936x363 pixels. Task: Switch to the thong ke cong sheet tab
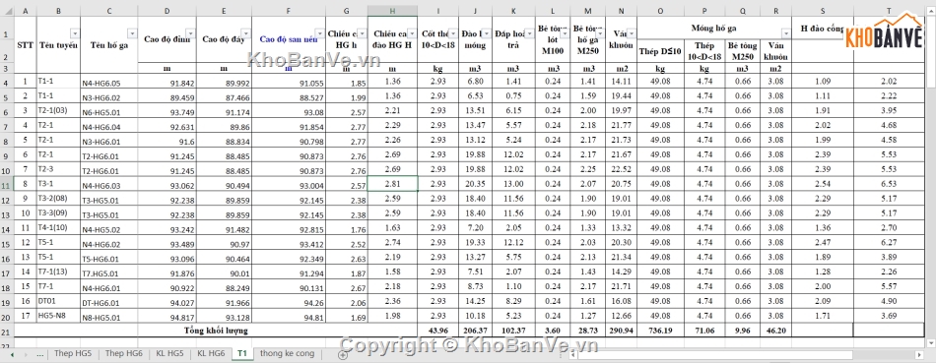(x=287, y=353)
